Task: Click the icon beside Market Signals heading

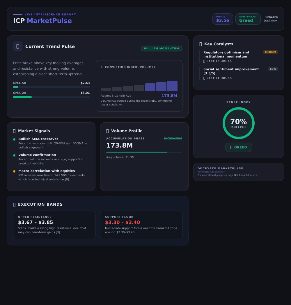Action: tap(14, 131)
